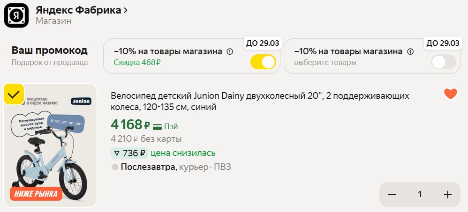
Task: Click the Яндекс Фабрика store name
Action: [x=78, y=10]
